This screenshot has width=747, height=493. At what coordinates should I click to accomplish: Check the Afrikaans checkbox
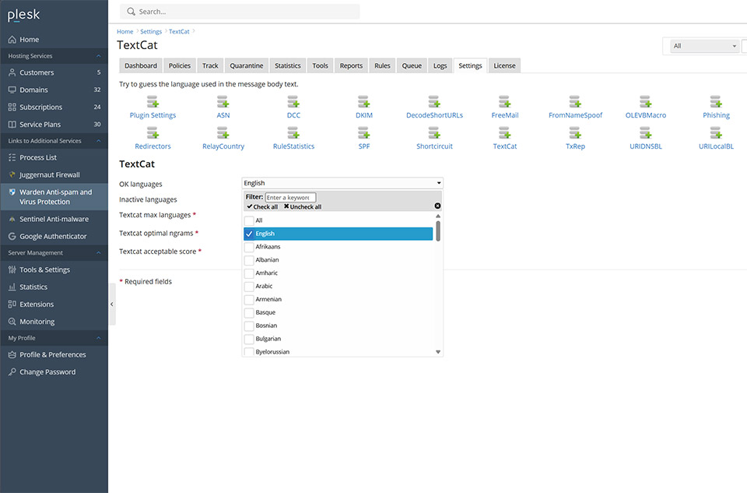point(249,247)
